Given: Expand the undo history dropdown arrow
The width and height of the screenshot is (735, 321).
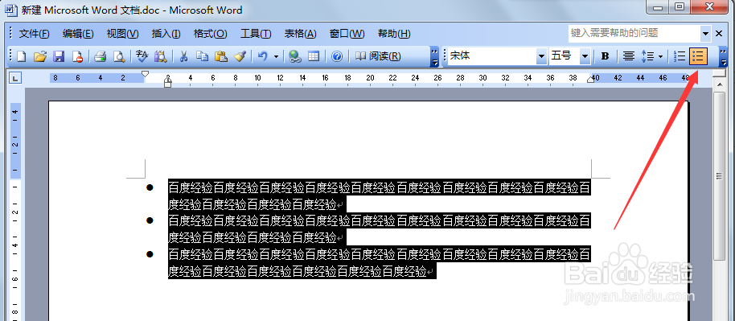Looking at the screenshot, I should tap(276, 57).
